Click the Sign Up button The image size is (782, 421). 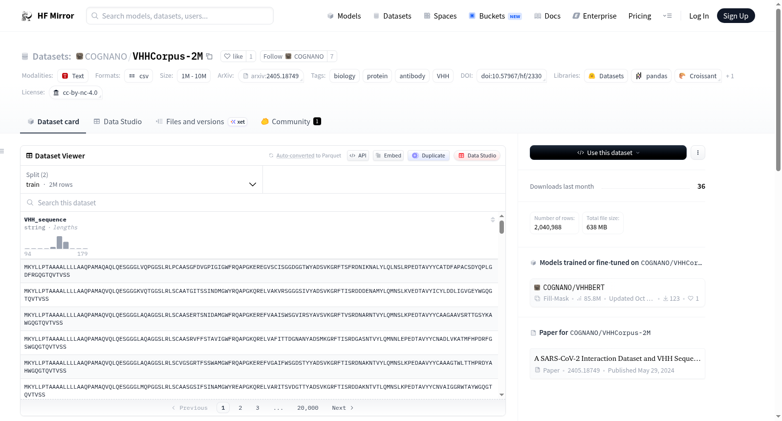pyautogui.click(x=736, y=16)
